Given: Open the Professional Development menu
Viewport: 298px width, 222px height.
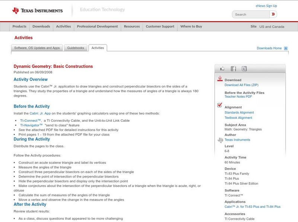Looking at the screenshot, I should (97, 26).
